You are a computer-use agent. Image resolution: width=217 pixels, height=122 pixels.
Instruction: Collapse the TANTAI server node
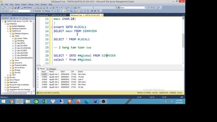point(3,21)
